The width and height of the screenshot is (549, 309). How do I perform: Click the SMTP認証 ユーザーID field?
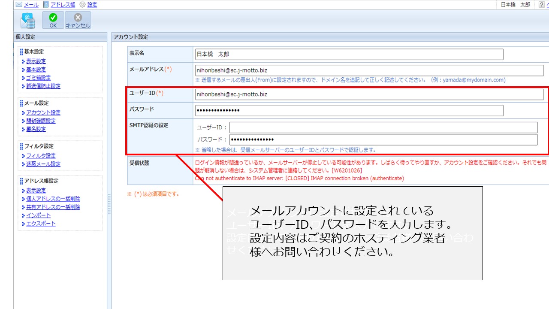[383, 127]
